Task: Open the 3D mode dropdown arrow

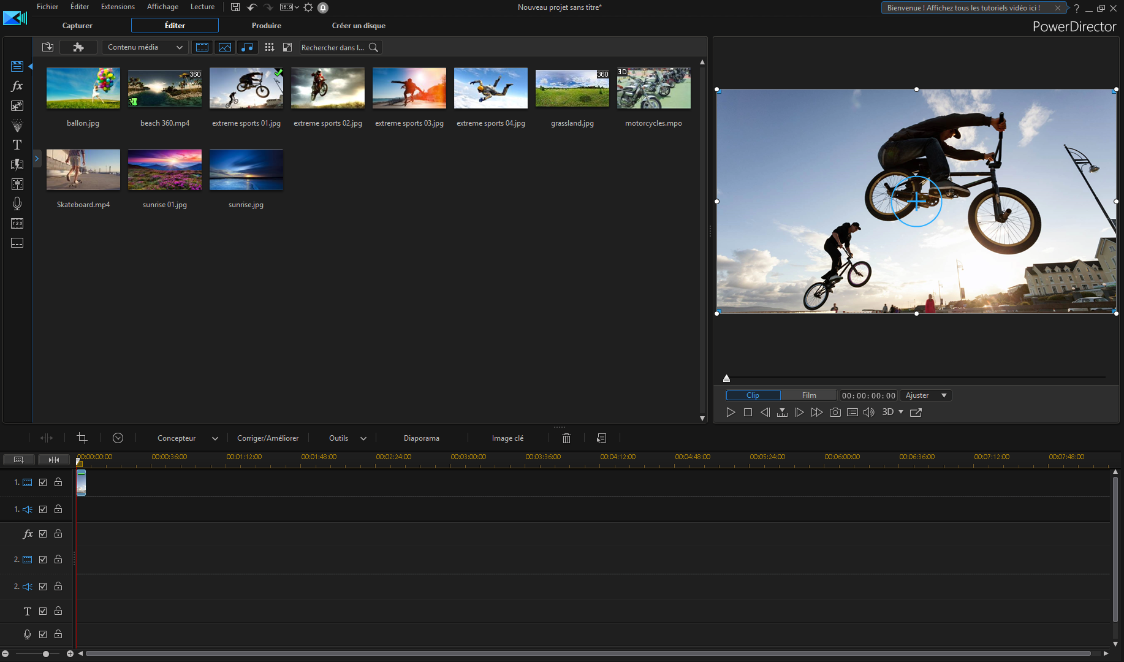Action: coord(901,413)
